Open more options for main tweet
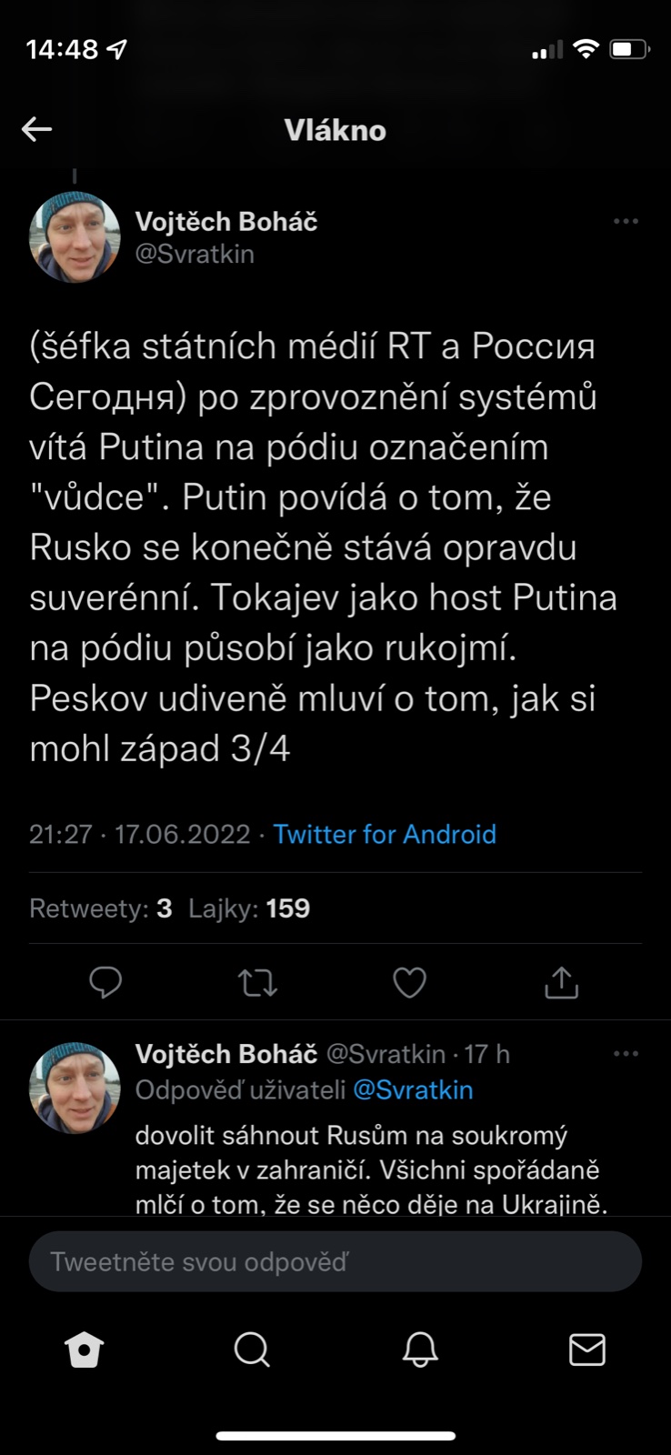The width and height of the screenshot is (671, 1455). pos(626,221)
